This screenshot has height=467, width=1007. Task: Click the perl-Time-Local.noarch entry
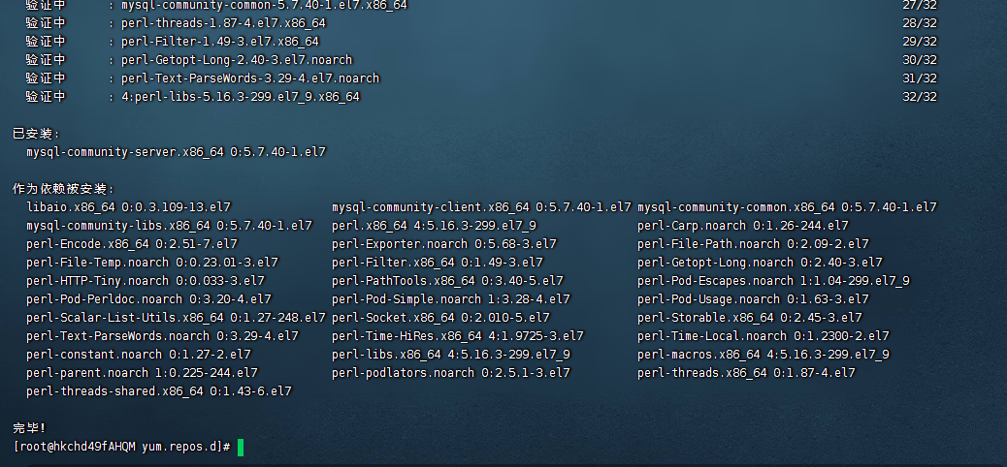[x=763, y=336]
